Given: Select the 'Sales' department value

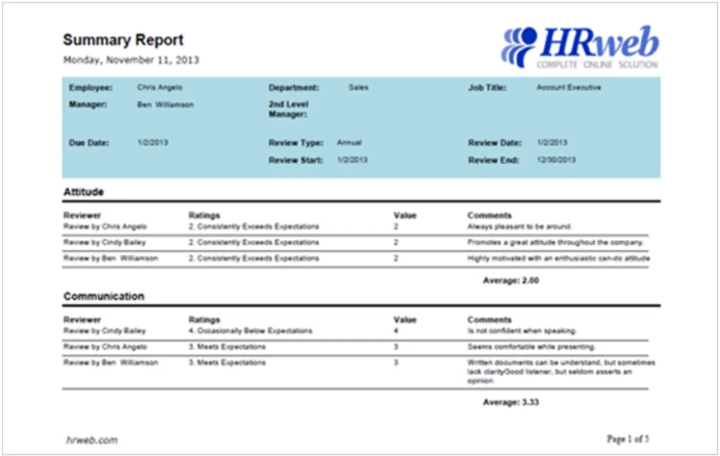Looking at the screenshot, I should [358, 87].
